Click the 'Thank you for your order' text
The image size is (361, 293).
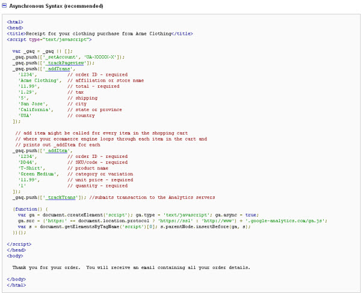(131, 268)
